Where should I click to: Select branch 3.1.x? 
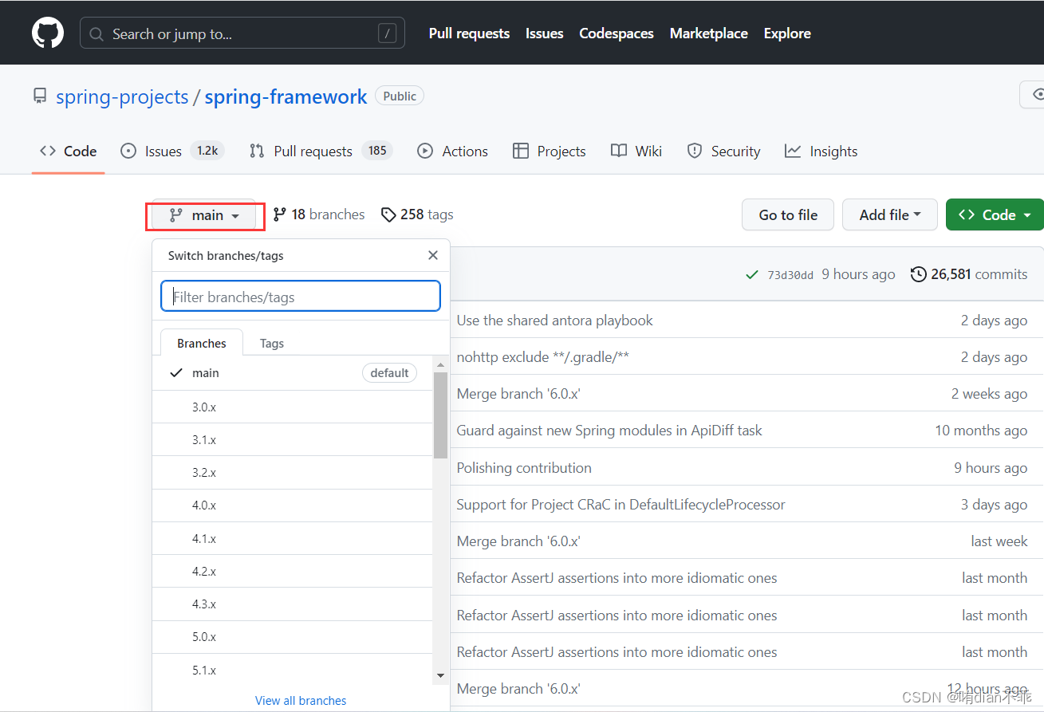(x=293, y=439)
